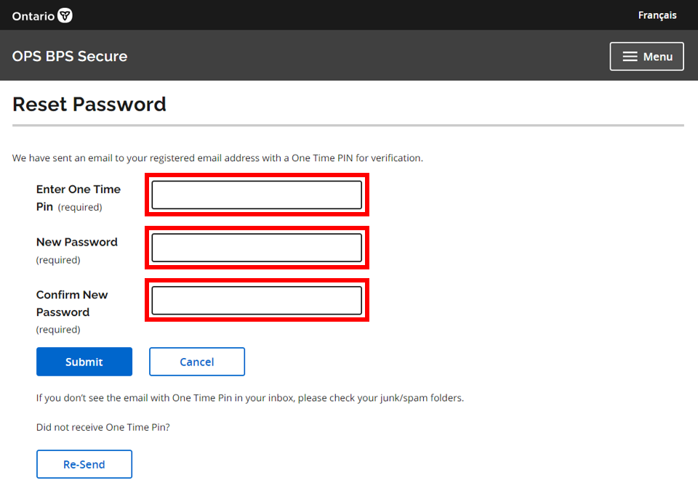
Task: Click the Enter One Time Pin label
Action: pyautogui.click(x=79, y=190)
